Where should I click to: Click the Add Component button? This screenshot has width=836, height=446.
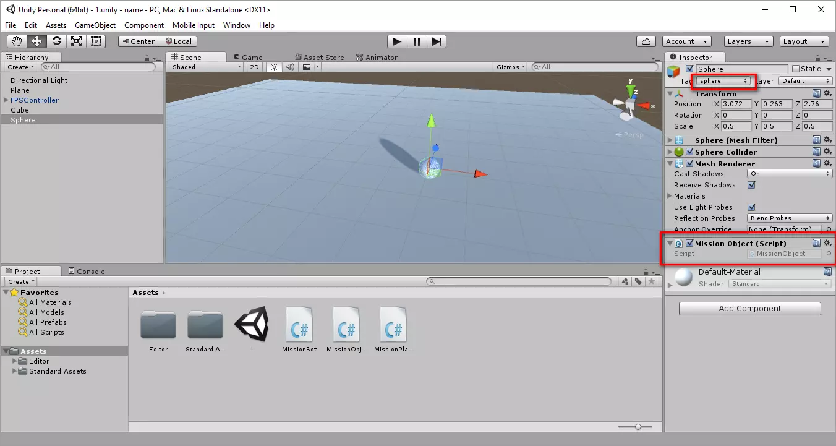749,309
